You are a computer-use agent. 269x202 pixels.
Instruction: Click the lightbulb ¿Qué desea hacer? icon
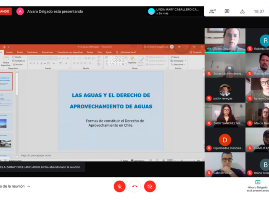117,52
